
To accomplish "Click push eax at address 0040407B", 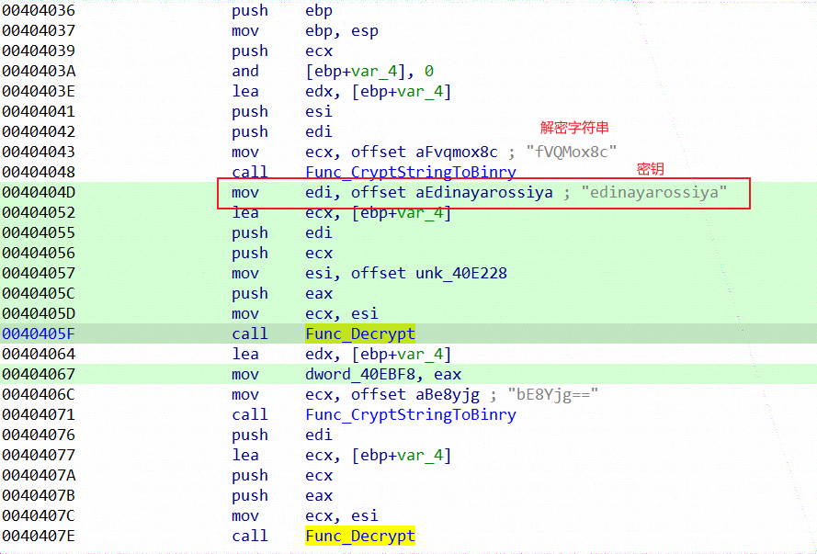I will (282, 496).
